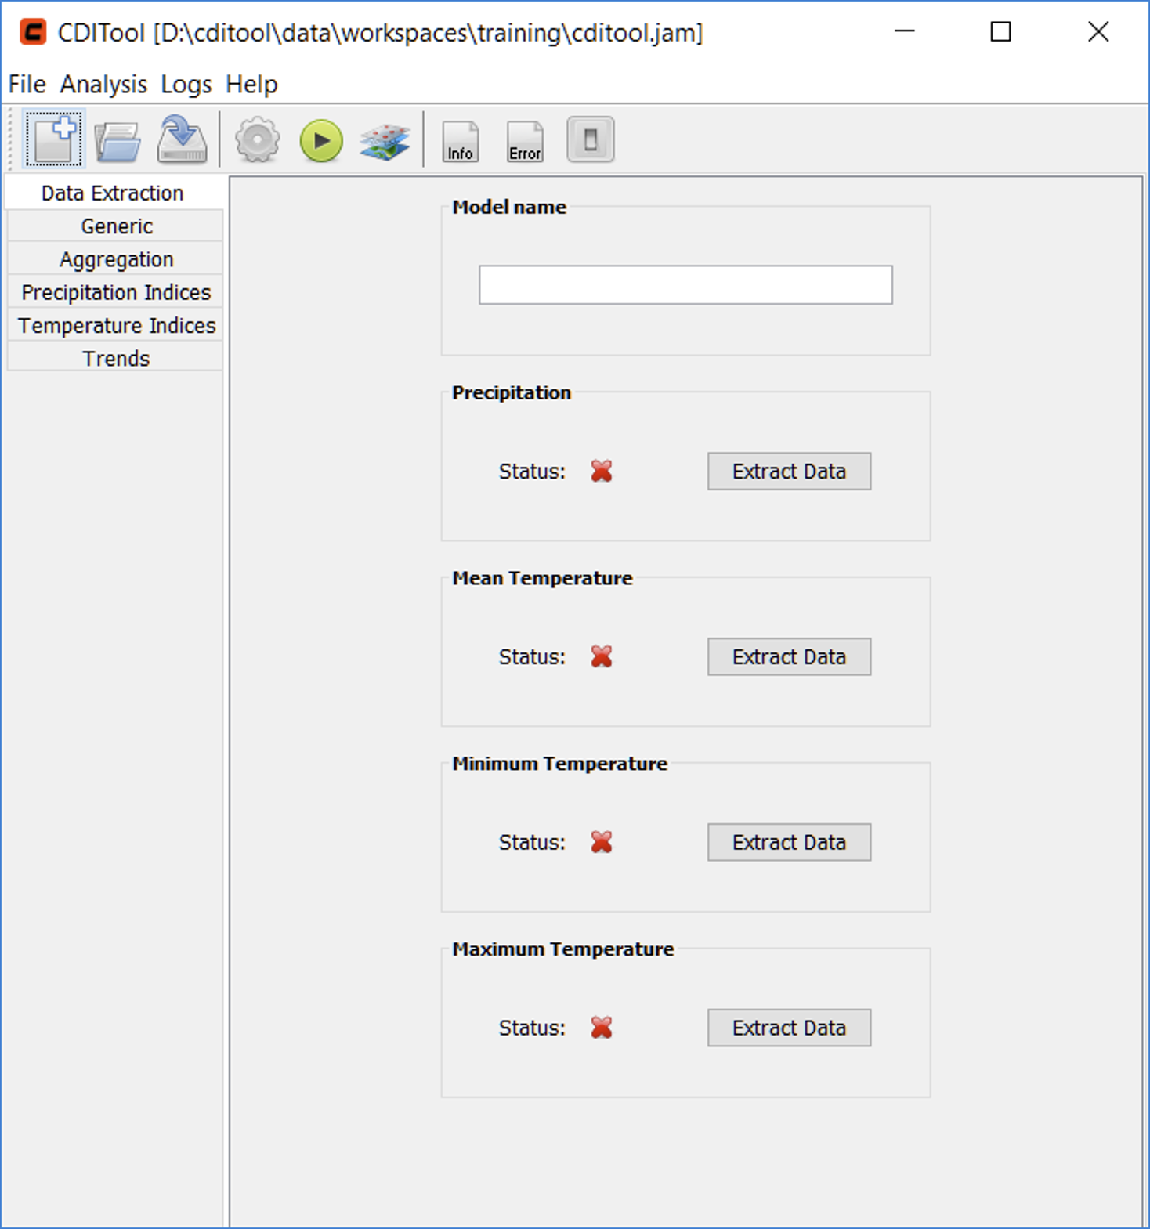Open the map layers icon

pos(385,142)
